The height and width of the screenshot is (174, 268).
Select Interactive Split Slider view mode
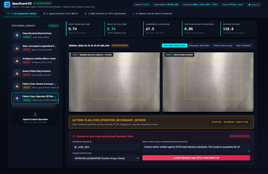[199, 46]
